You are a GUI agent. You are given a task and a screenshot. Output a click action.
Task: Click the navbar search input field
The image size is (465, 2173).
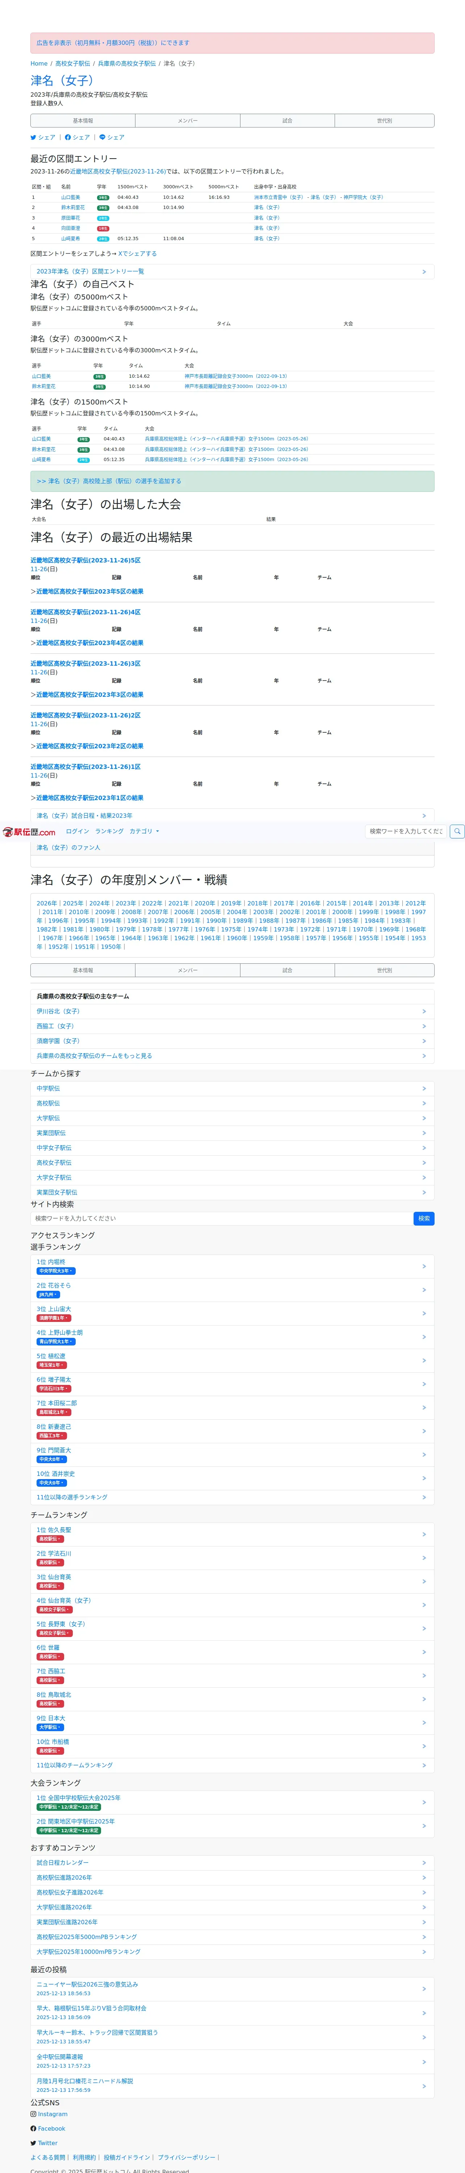pyautogui.click(x=406, y=832)
